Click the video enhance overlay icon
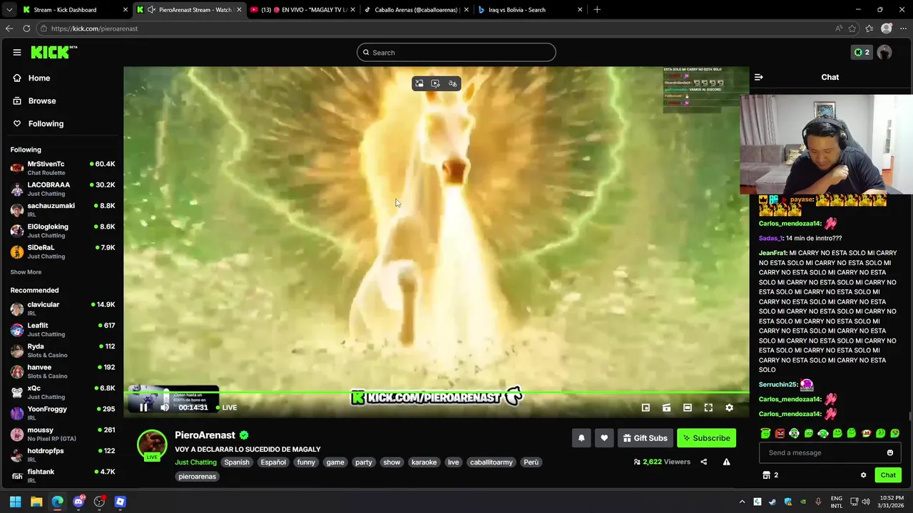 436,84
